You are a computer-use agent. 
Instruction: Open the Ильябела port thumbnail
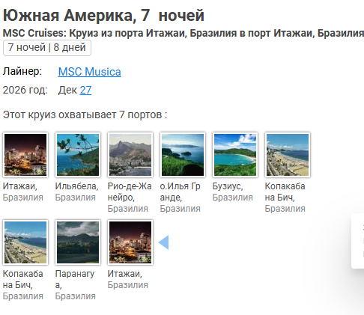[x=78, y=155]
